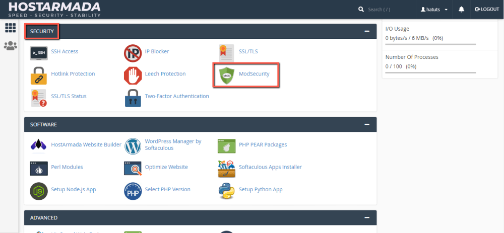
Task: Open the SSL/TLS certificate icon
Action: click(x=227, y=53)
